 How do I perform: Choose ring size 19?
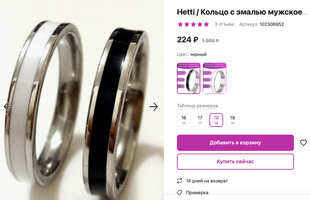tap(233, 120)
